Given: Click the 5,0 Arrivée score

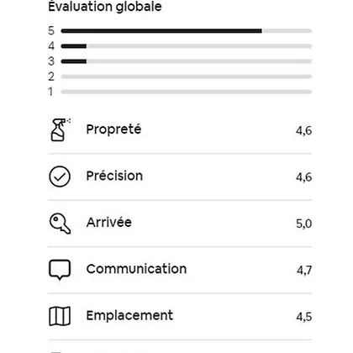Looking at the screenshot, I should [x=304, y=224].
